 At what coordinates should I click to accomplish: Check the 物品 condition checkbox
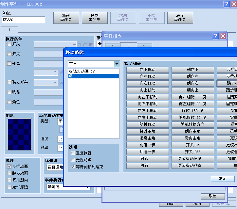pos(9,92)
